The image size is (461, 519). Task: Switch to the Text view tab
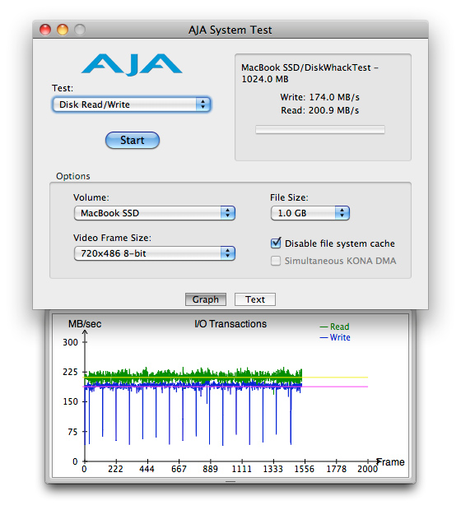click(x=255, y=299)
